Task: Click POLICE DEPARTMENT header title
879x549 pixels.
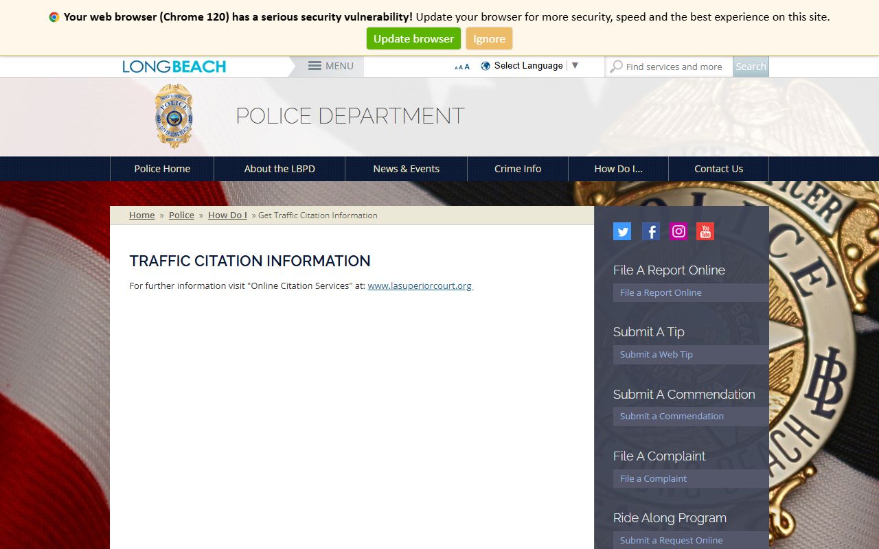Action: pyautogui.click(x=350, y=116)
